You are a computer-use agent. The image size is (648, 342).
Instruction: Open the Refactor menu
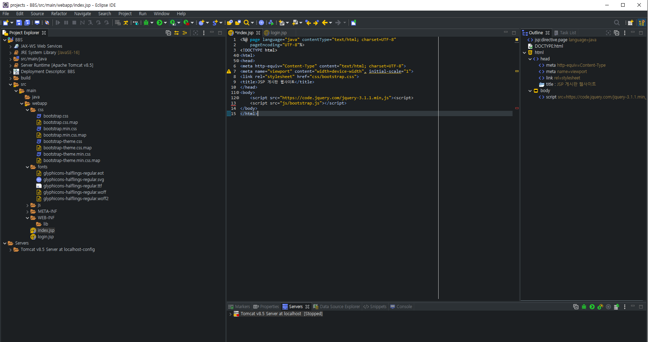click(x=59, y=14)
